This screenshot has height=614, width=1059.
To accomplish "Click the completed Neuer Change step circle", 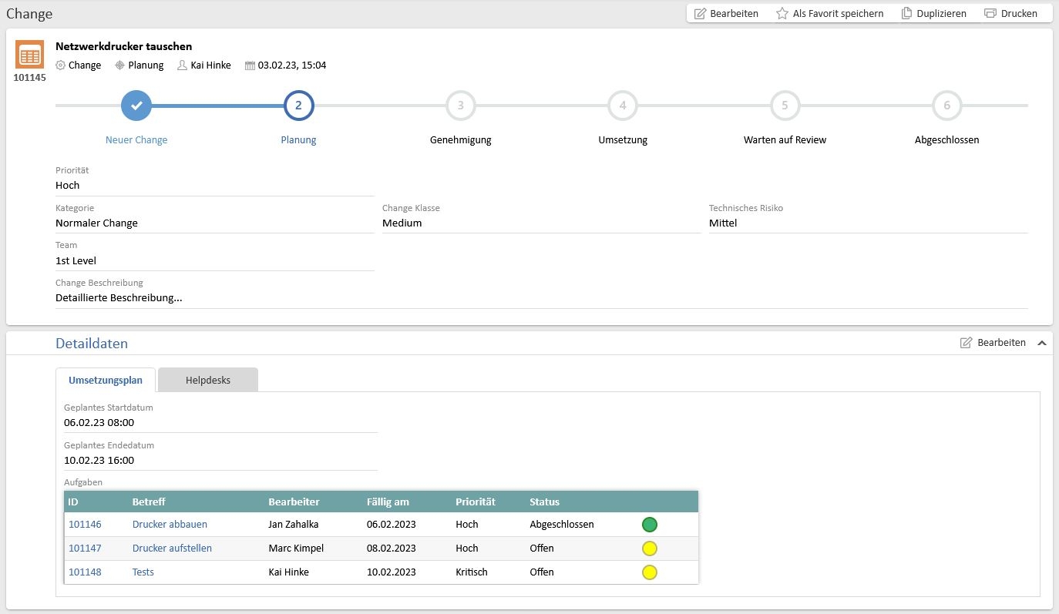I will [136, 106].
